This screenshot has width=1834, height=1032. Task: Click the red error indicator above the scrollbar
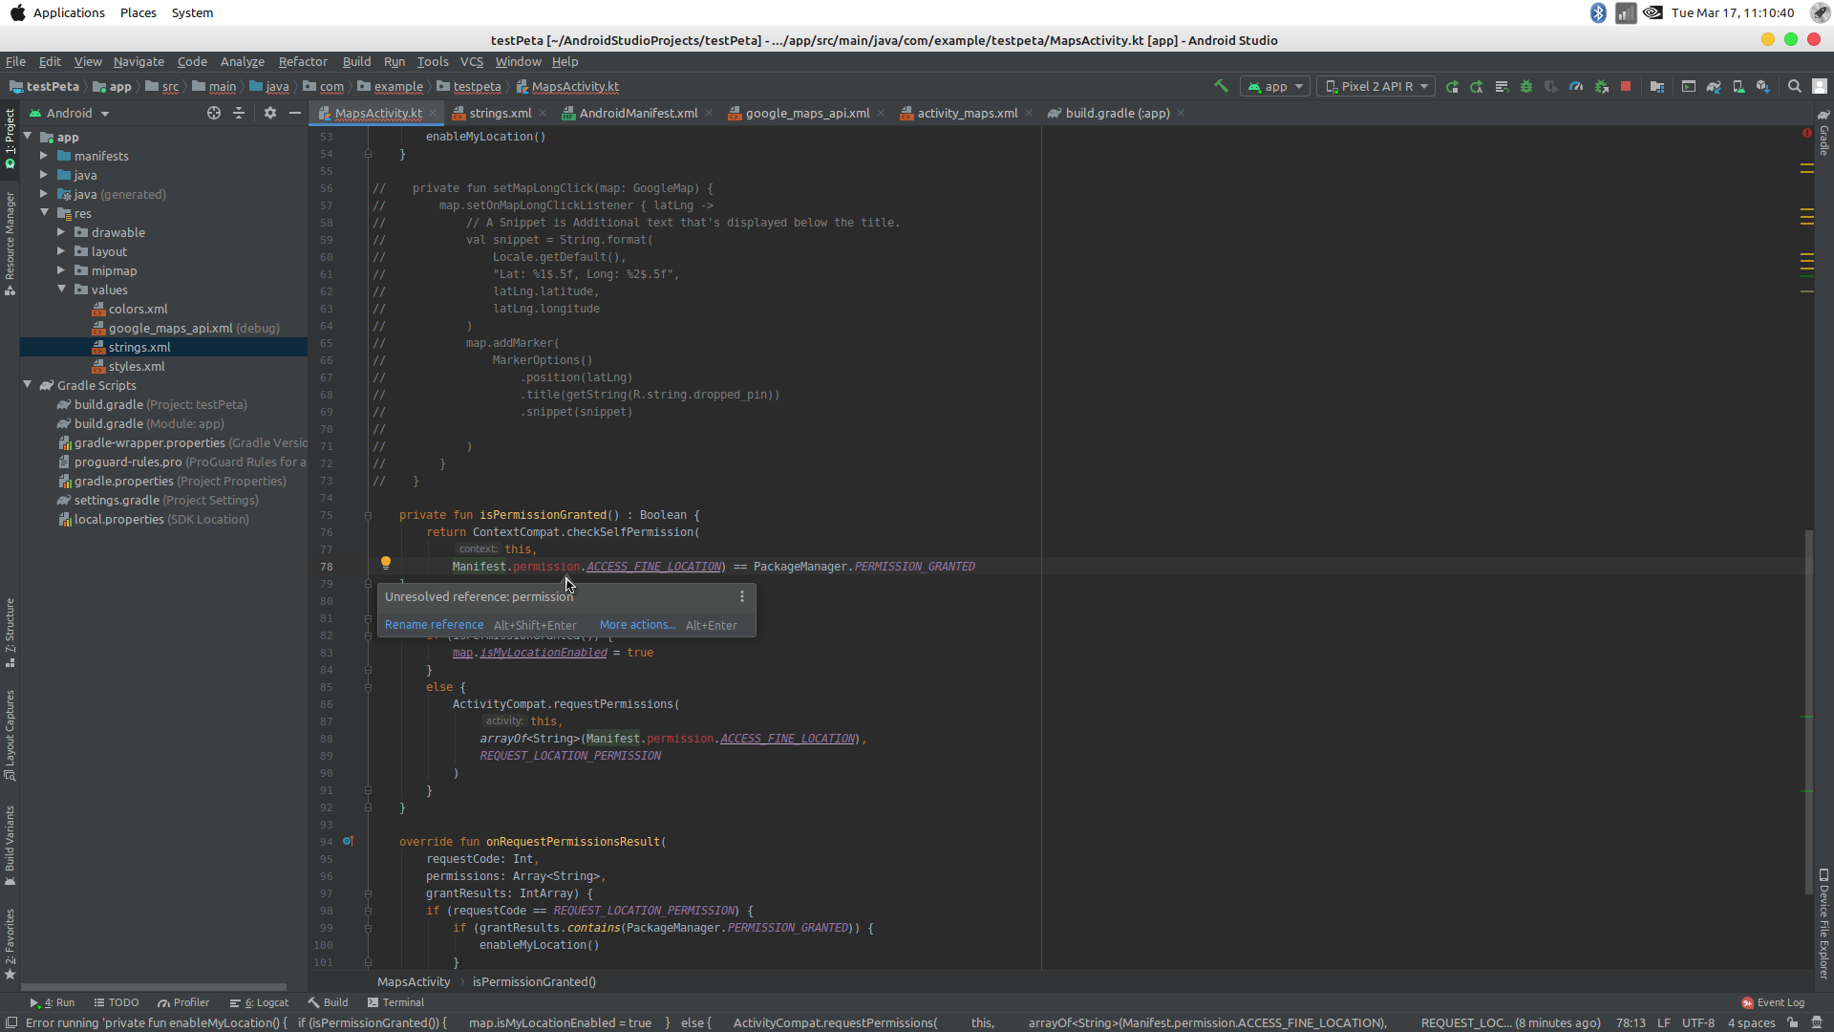[x=1807, y=133]
